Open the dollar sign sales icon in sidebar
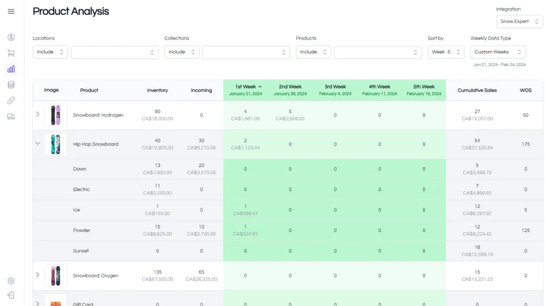The image size is (545, 306). [x=11, y=37]
